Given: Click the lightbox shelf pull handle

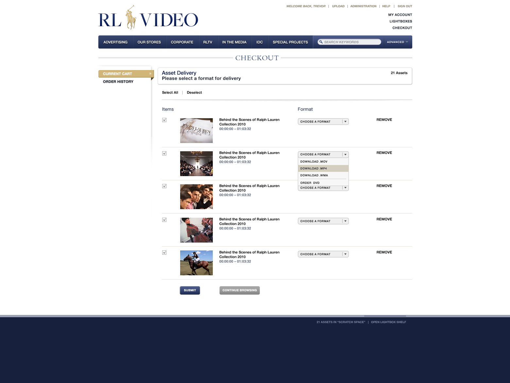Looking at the screenshot, I should click(x=385, y=316).
